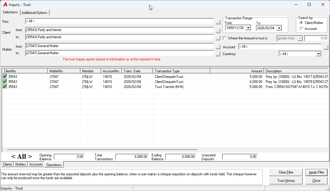
Task: Select the -5,000.00 amount cell
Action: coord(237,86)
